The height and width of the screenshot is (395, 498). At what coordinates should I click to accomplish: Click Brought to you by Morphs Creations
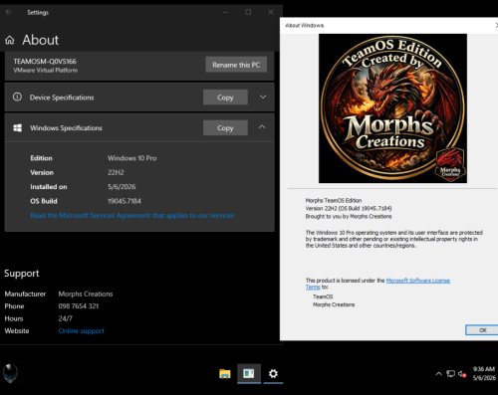pos(349,216)
